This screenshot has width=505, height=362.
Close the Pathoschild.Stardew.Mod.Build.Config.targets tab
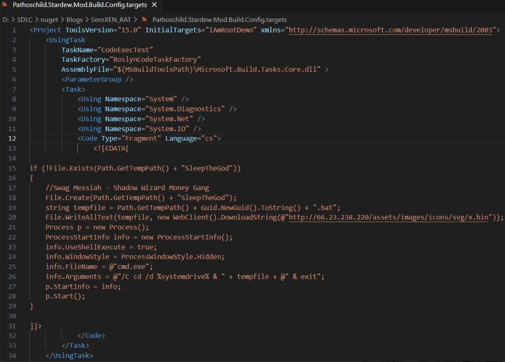coord(155,5)
